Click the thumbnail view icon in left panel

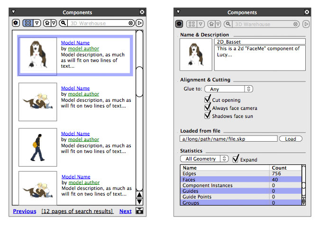coord(28,23)
